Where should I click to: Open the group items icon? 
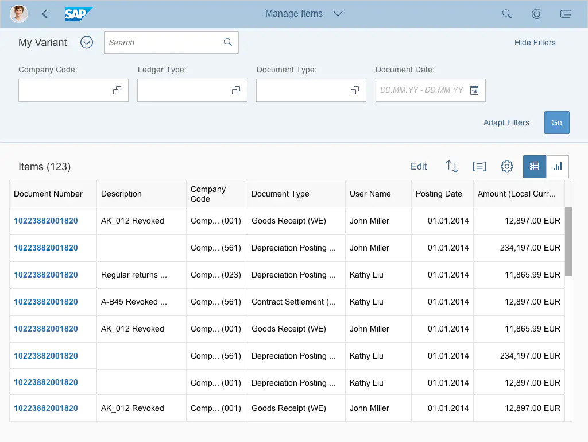point(479,167)
